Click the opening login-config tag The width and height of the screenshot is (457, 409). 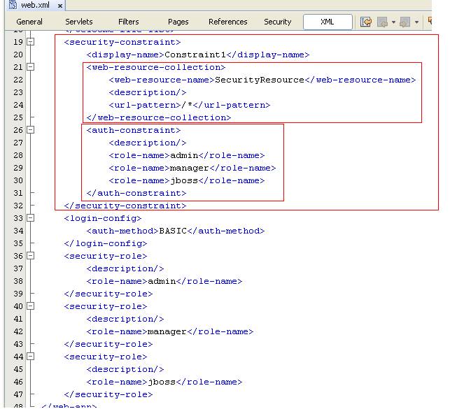point(103,218)
